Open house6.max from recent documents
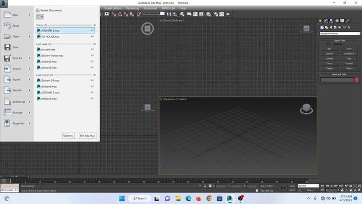This screenshot has width=362, height=204. point(48,49)
